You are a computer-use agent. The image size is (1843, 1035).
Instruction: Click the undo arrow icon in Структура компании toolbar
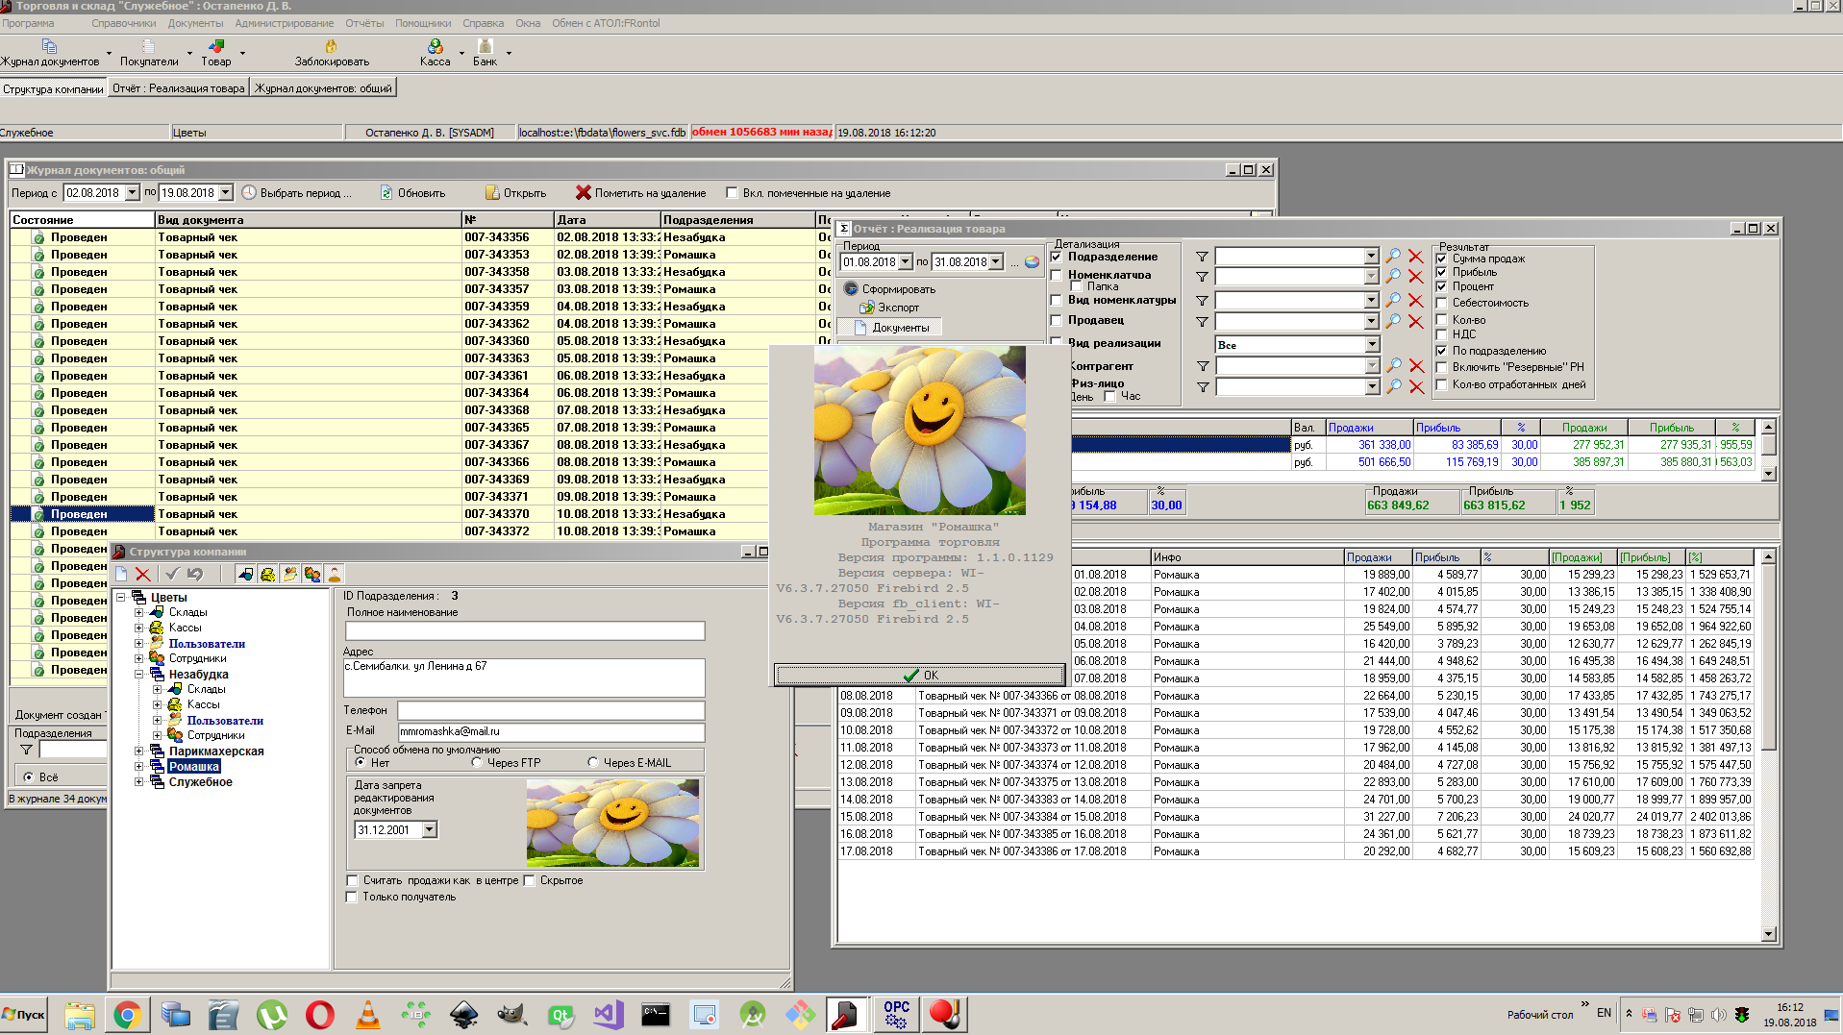tap(195, 574)
